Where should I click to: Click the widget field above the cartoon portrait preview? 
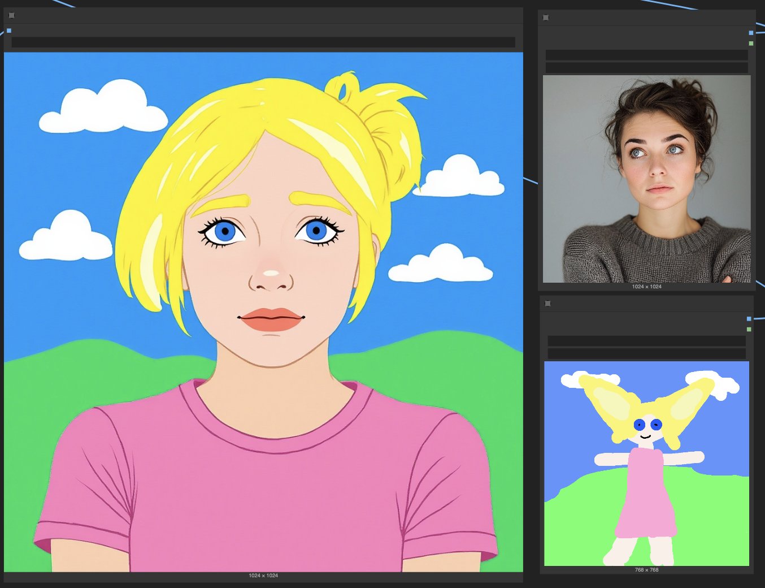coord(263,42)
